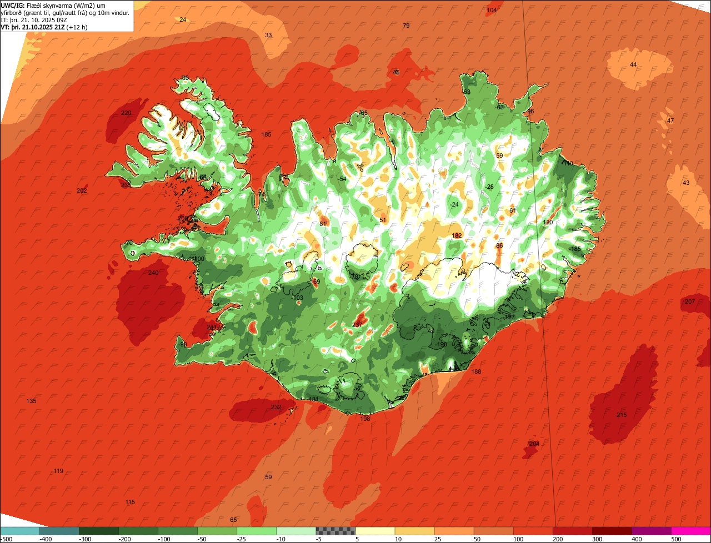This screenshot has height=543, width=711.
Task: Click the dark red 300 to 400 swatch
Action: click(612, 531)
